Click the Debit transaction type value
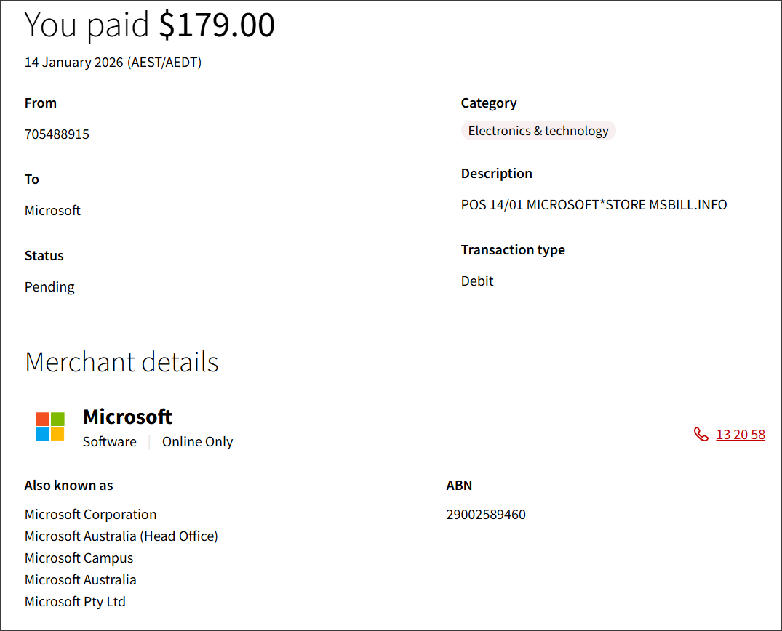 [477, 281]
